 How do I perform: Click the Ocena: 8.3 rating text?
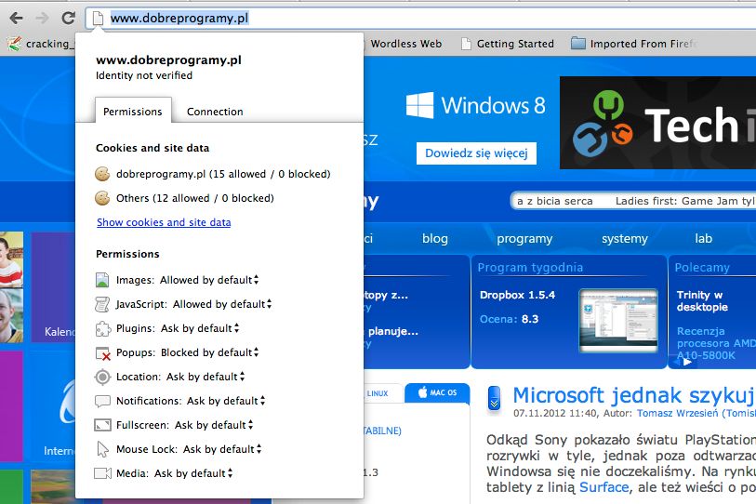(510, 319)
